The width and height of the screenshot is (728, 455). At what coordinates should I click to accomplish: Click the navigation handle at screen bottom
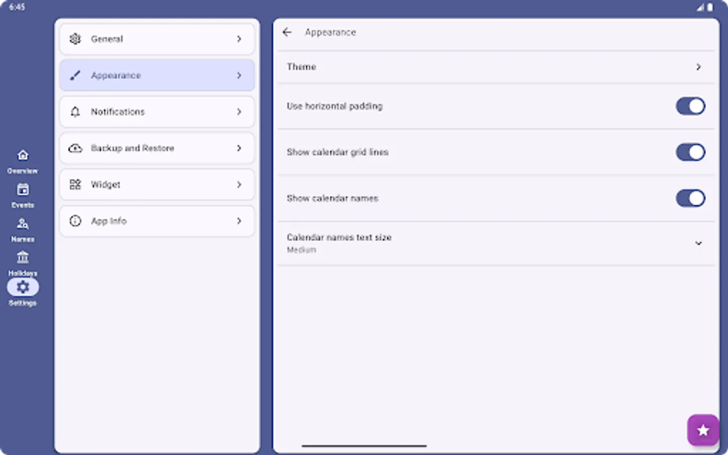pos(364,446)
